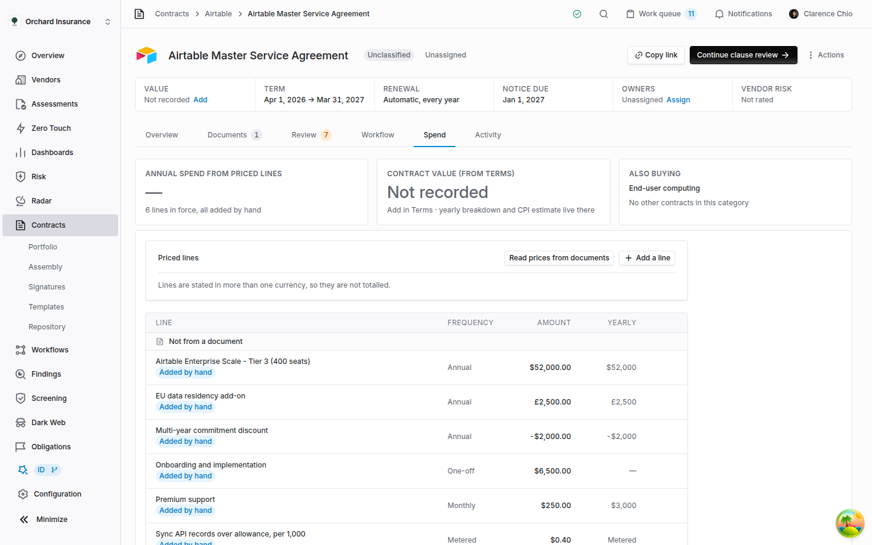Click the Unassigned label in header

446,55
